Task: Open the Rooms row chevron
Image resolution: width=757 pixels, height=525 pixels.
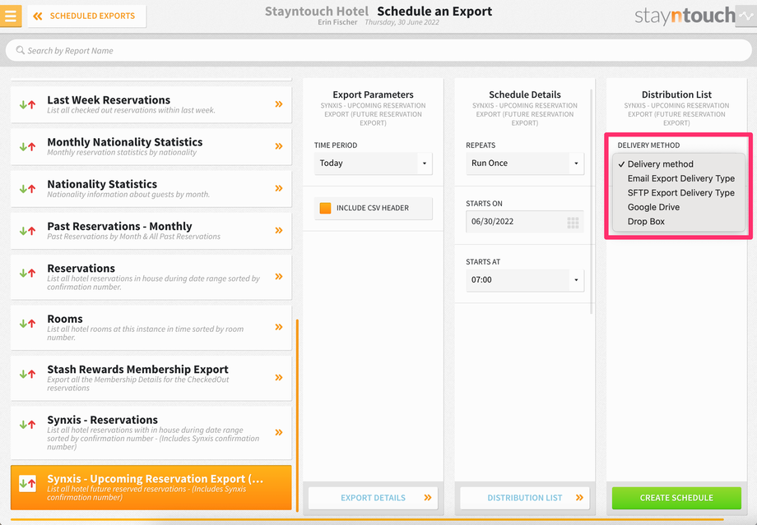Action: 279,327
